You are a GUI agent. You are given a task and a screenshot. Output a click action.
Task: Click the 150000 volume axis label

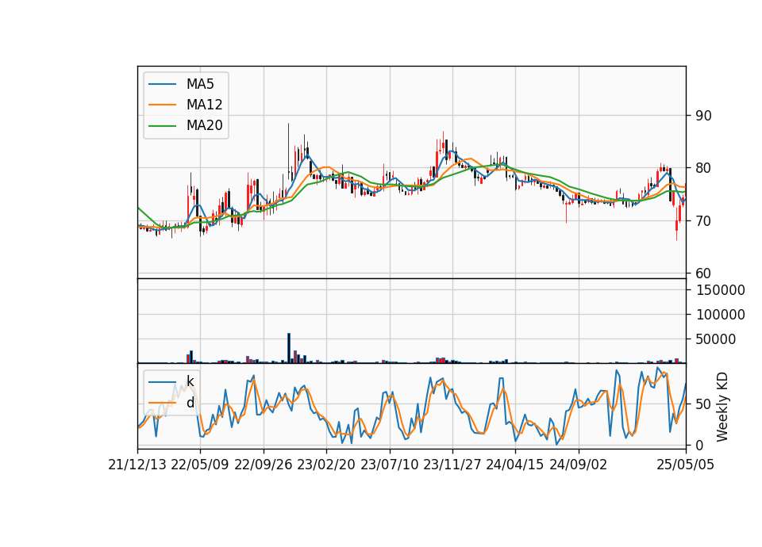tap(721, 290)
